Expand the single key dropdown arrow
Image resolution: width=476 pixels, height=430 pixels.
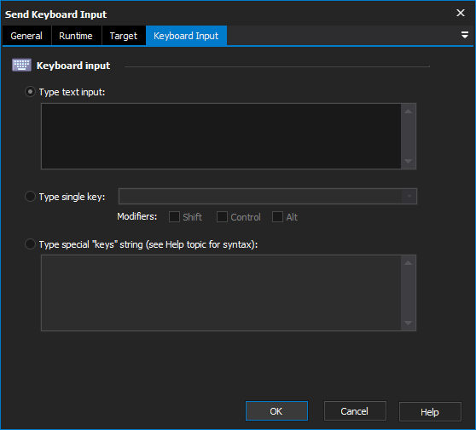[409, 196]
